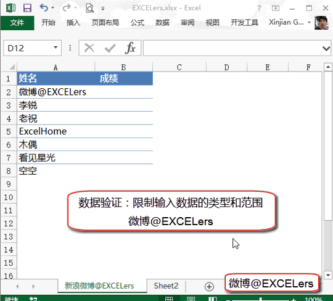Click inside the formula bar

(x=232, y=48)
